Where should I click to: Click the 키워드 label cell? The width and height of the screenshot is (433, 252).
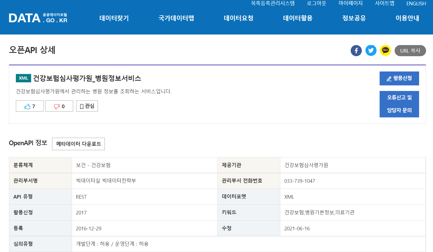click(249, 213)
